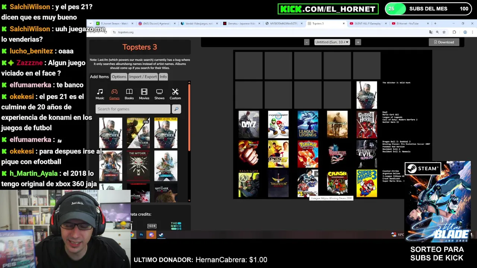Switch to El_hornet Stream browser tab

tap(114, 23)
